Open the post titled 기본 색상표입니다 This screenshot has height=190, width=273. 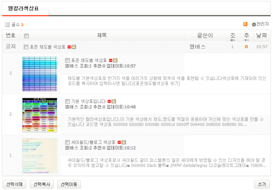[x=88, y=101]
